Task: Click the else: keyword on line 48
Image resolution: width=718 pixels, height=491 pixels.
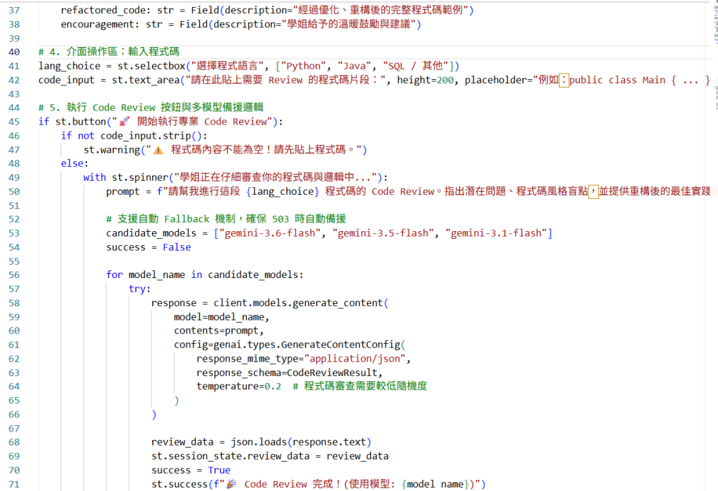Action: pos(74,163)
